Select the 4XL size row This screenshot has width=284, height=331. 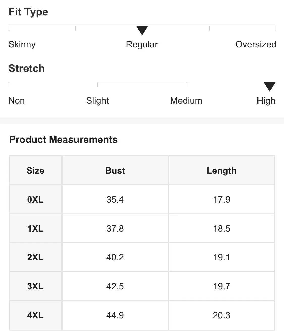tap(142, 315)
